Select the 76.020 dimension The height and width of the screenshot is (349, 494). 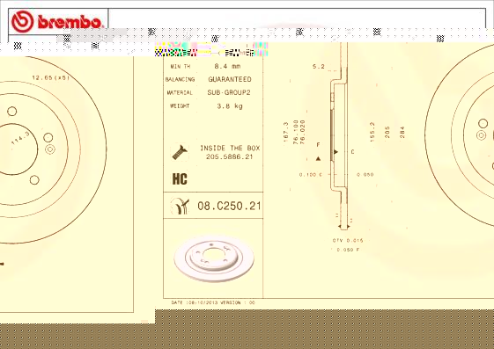[x=303, y=132]
